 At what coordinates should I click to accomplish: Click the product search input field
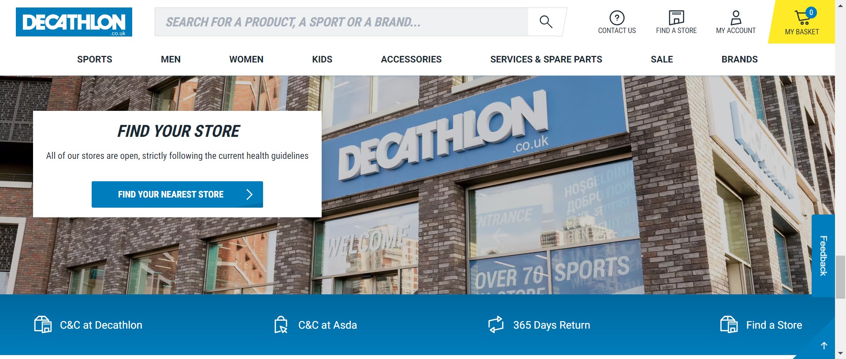coord(341,22)
